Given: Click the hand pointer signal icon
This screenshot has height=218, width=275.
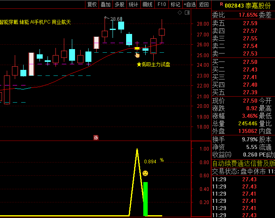Looking at the screenshot, I should click(x=137, y=55).
